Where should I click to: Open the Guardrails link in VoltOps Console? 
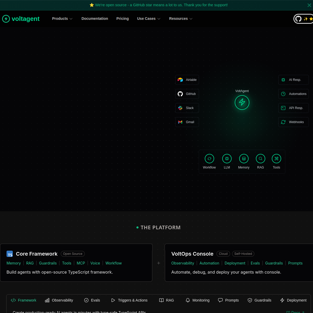[x=274, y=263]
